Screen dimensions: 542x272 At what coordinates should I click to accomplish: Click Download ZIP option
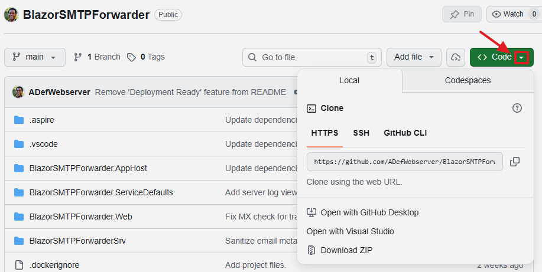click(346, 250)
